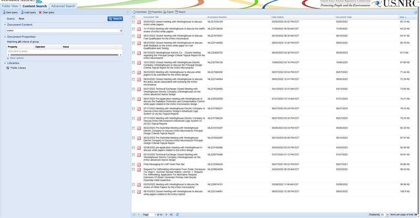The image size is (420, 218).
Task: Open PDF icon of 08/24/2022 policy issues row
Action: [139, 80]
